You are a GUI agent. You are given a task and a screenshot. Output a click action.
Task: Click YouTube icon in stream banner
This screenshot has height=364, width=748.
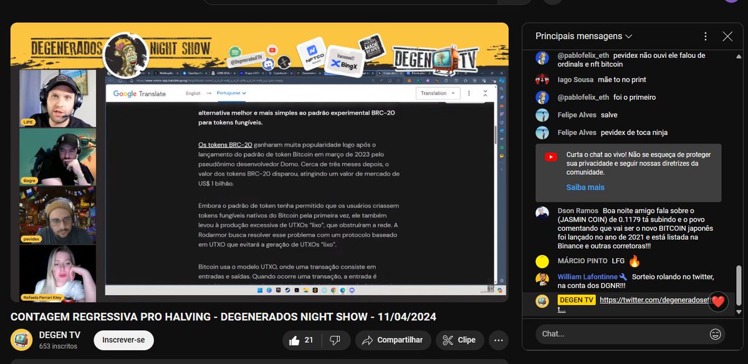[272, 49]
